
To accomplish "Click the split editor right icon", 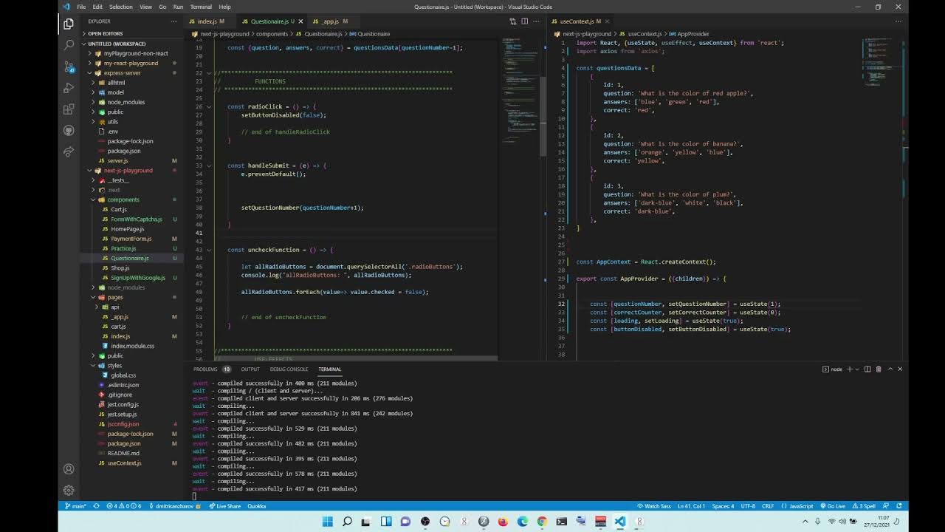I will [525, 21].
